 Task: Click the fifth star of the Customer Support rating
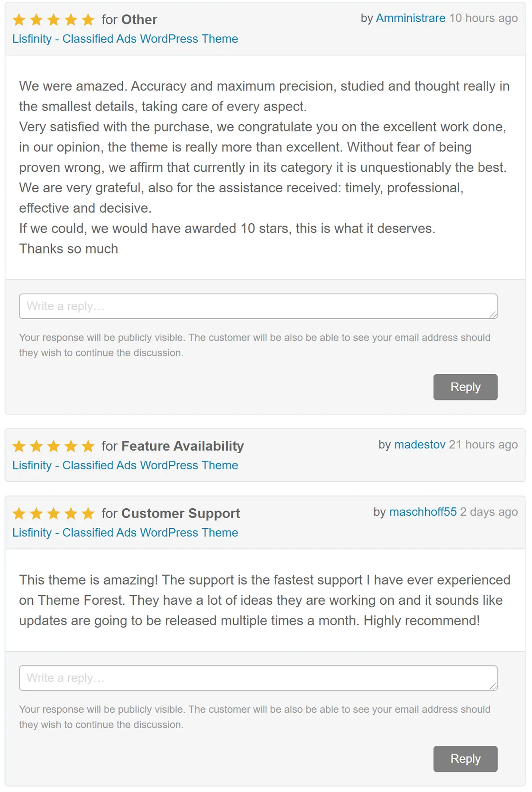click(87, 514)
